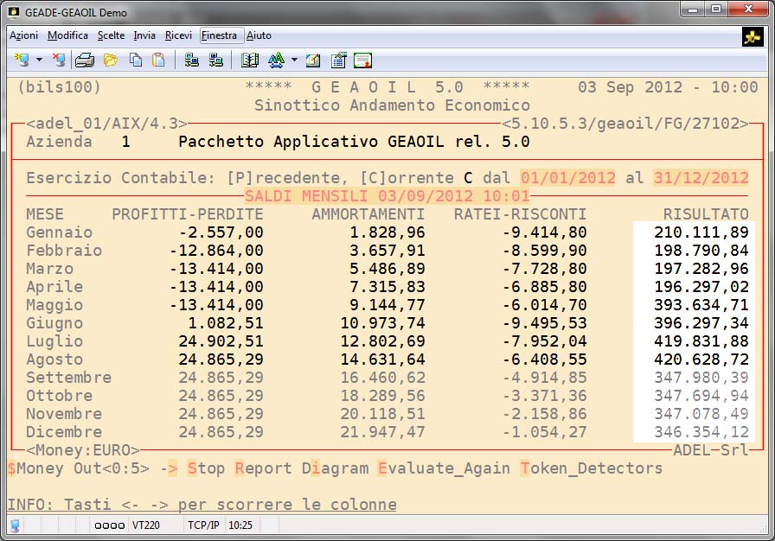
Task: Click the Token_Detectors command
Action: tap(592, 468)
